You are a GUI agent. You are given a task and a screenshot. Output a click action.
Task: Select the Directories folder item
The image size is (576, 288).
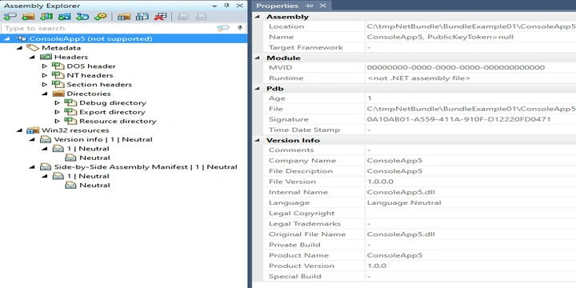89,94
